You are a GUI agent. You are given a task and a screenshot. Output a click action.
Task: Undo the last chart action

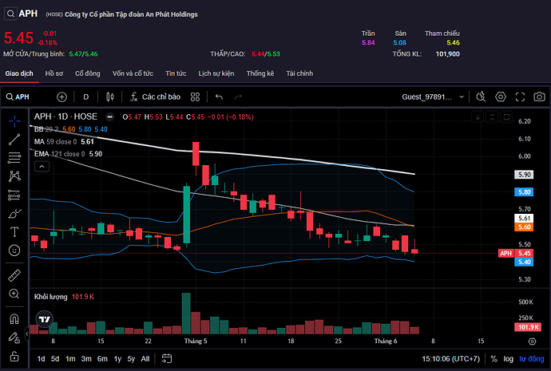coord(219,97)
